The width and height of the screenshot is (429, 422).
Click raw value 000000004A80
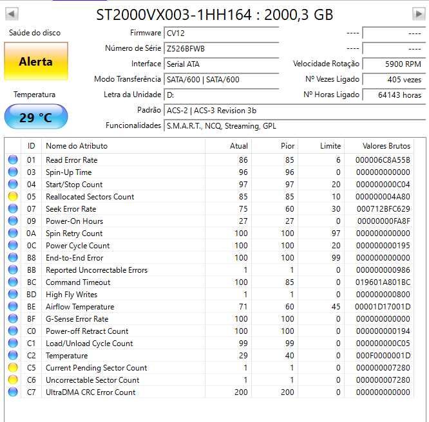383,196
